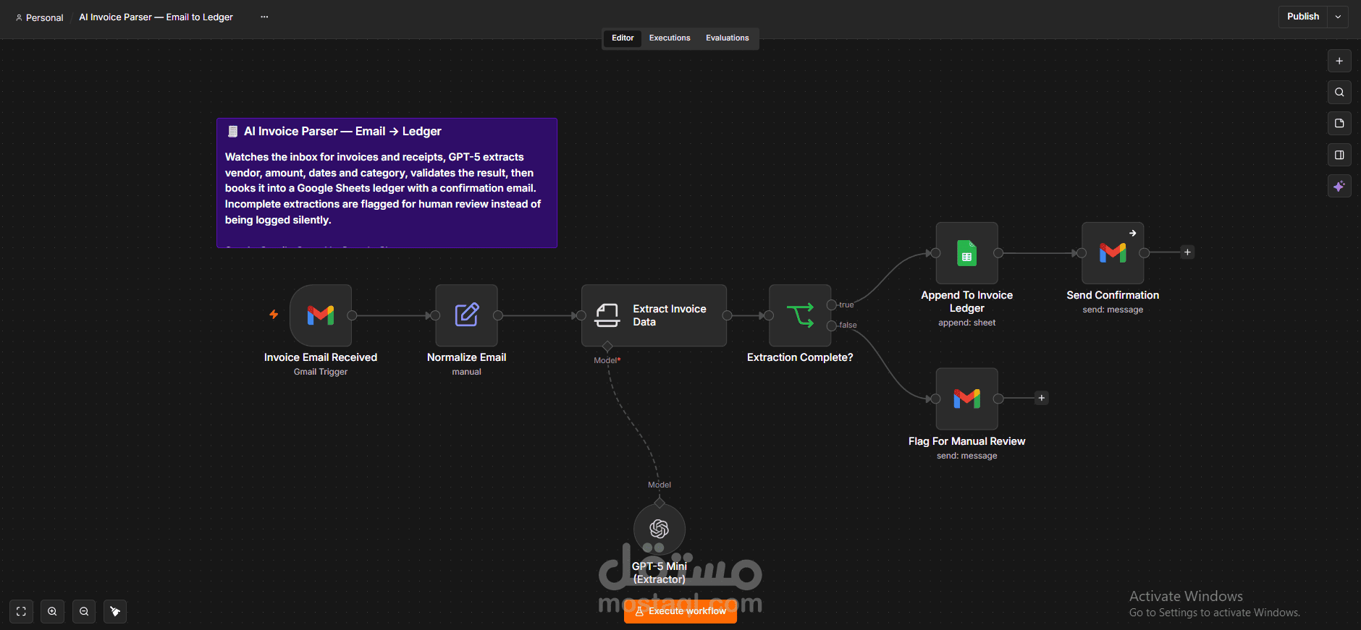The image size is (1361, 630).
Task: Tidy up the workflow nodes
Action: [x=115, y=612]
